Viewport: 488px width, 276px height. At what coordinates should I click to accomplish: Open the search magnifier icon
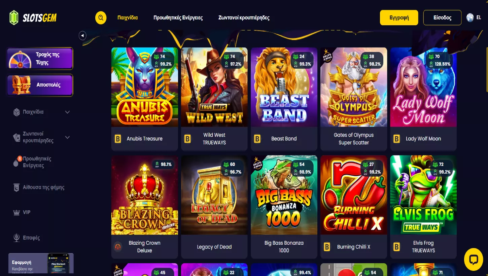coord(101,18)
